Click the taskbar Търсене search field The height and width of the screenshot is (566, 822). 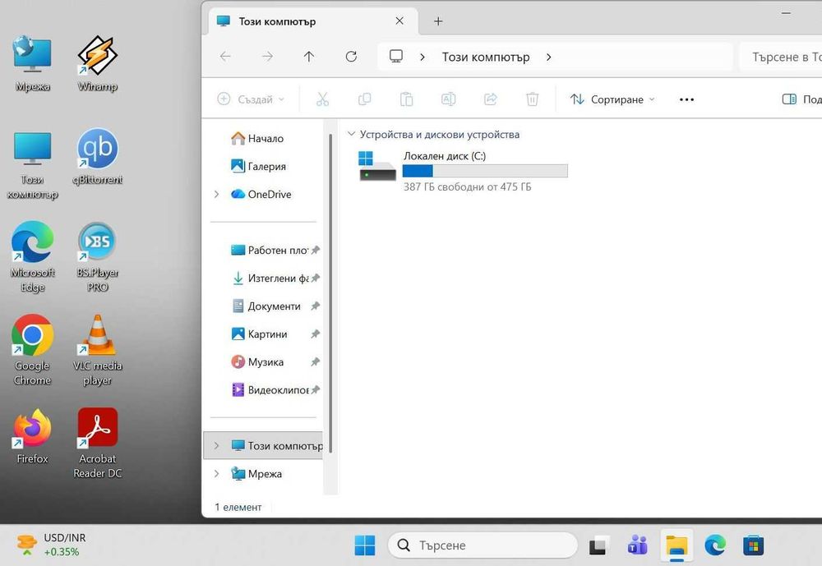(483, 545)
